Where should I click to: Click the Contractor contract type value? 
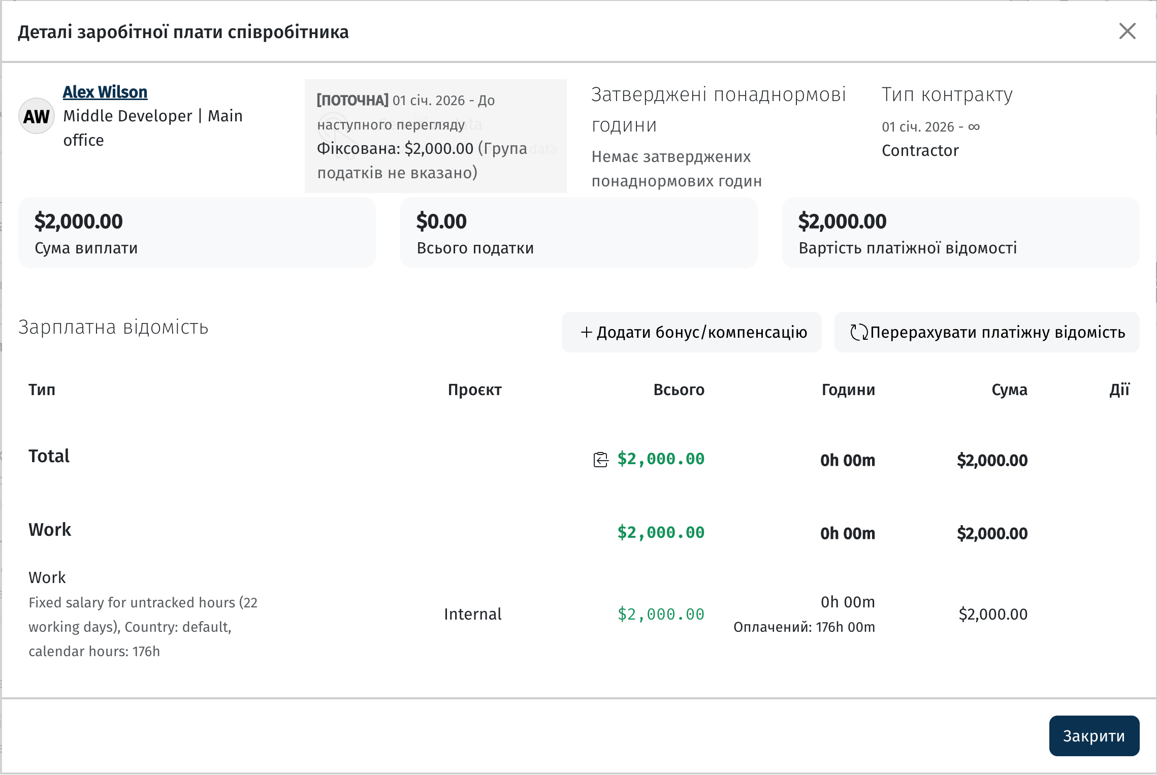(920, 150)
